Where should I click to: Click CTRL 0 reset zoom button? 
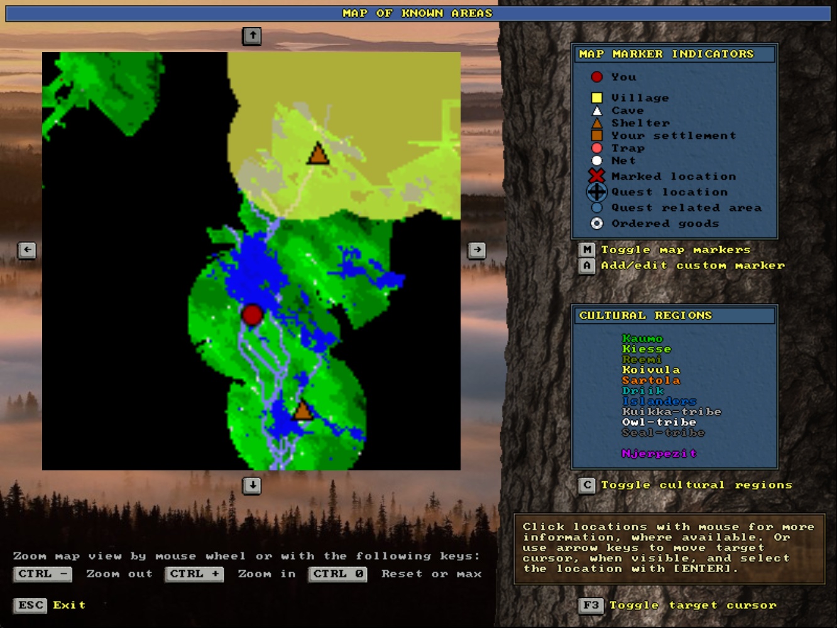[338, 574]
